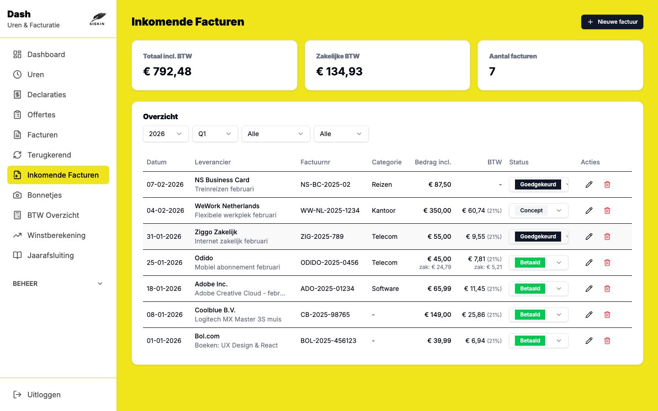Open the Concept status dropdown for WeWork
The image size is (658, 411).
tap(538, 211)
